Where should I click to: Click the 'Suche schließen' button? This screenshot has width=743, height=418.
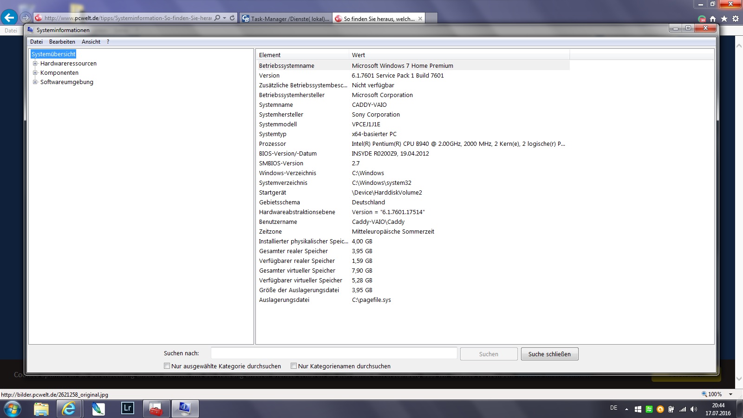(549, 354)
